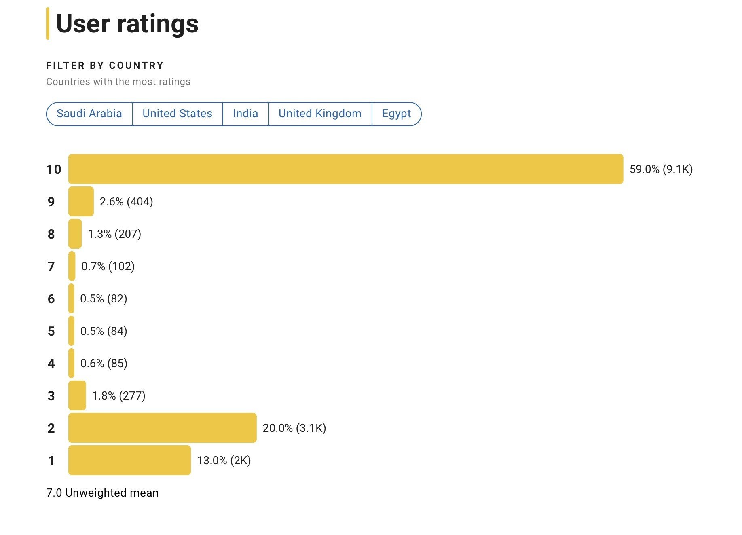Select the United States country filter
742x535 pixels.
178,114
